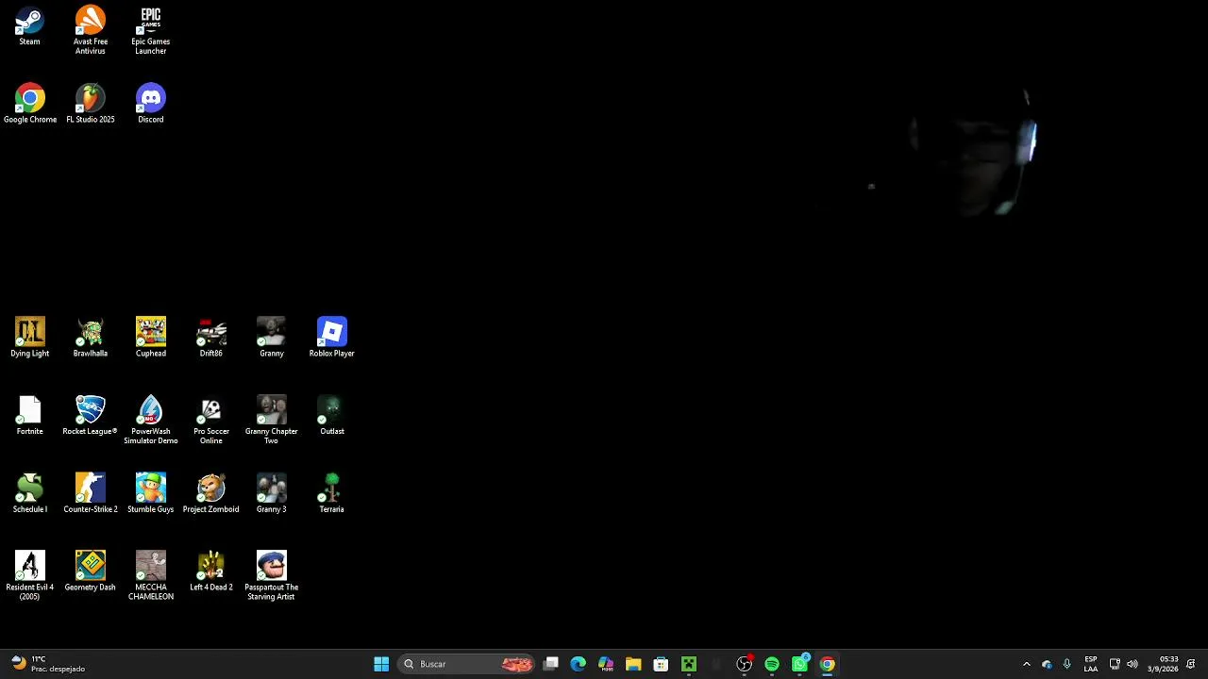Switch to Google Chrome on the taskbar
This screenshot has height=679, width=1208.
tap(828, 664)
